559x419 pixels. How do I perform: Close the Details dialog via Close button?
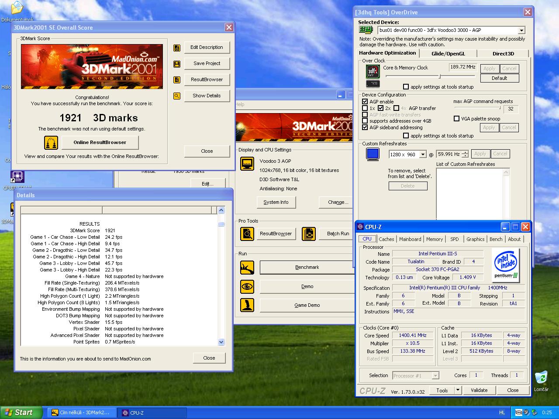pyautogui.click(x=209, y=358)
